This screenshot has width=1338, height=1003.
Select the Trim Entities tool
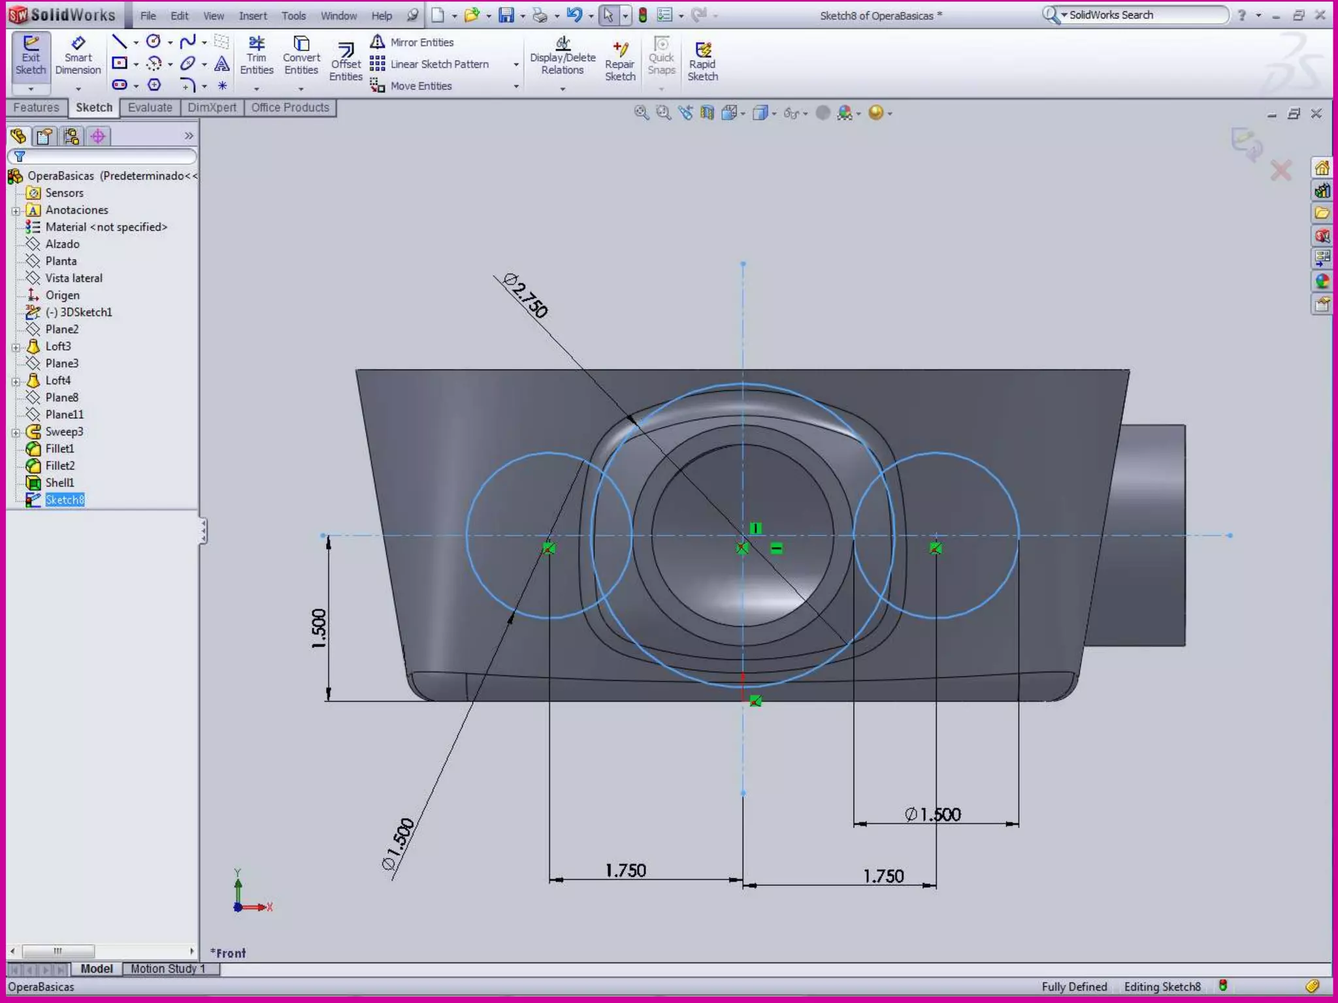[256, 56]
